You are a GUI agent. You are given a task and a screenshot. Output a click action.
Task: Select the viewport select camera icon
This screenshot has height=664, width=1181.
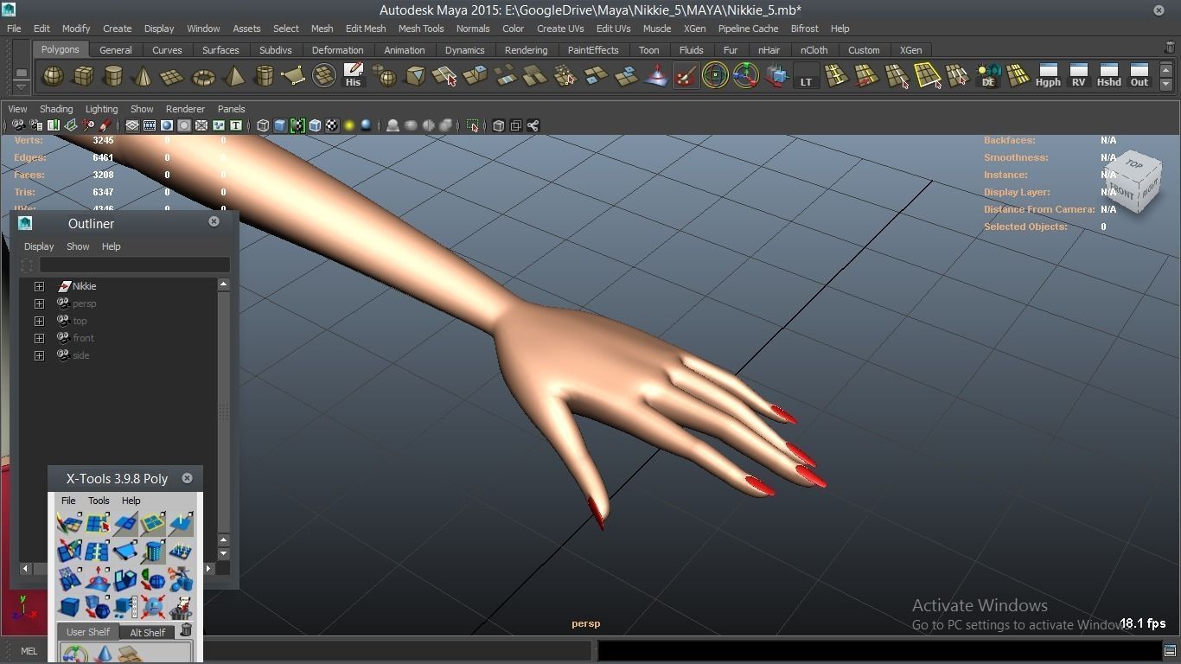18,125
